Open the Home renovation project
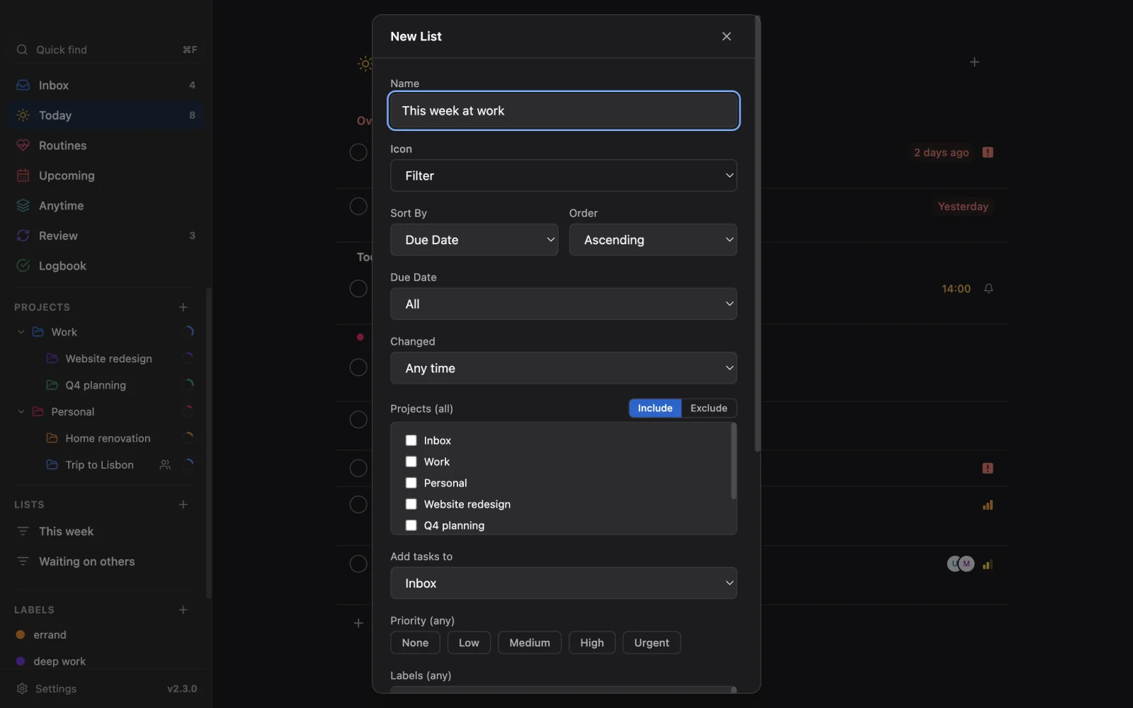 pos(106,438)
